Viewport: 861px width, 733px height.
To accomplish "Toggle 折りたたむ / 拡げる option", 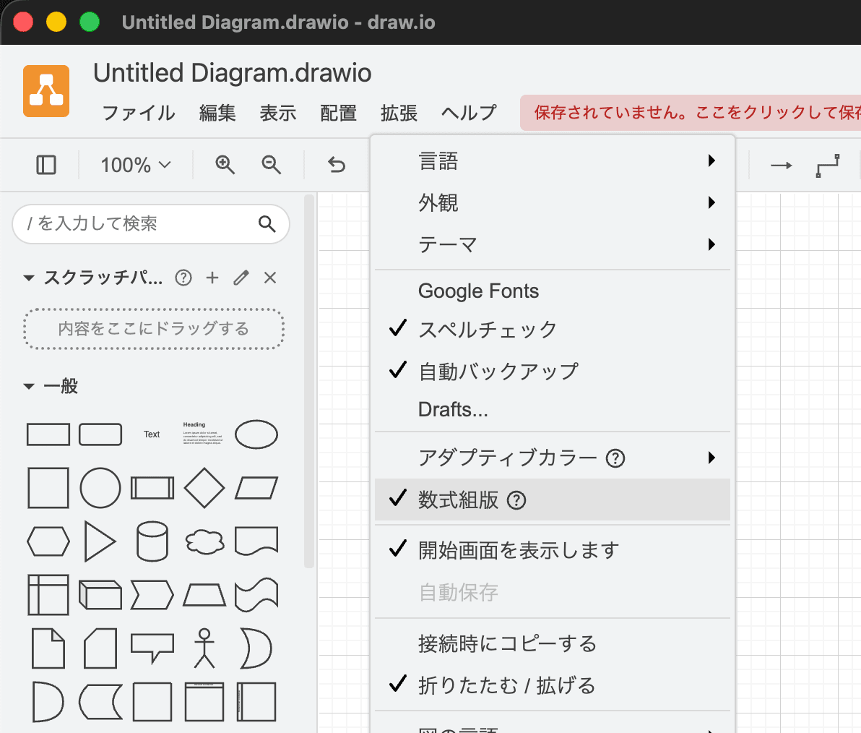I will [x=553, y=686].
